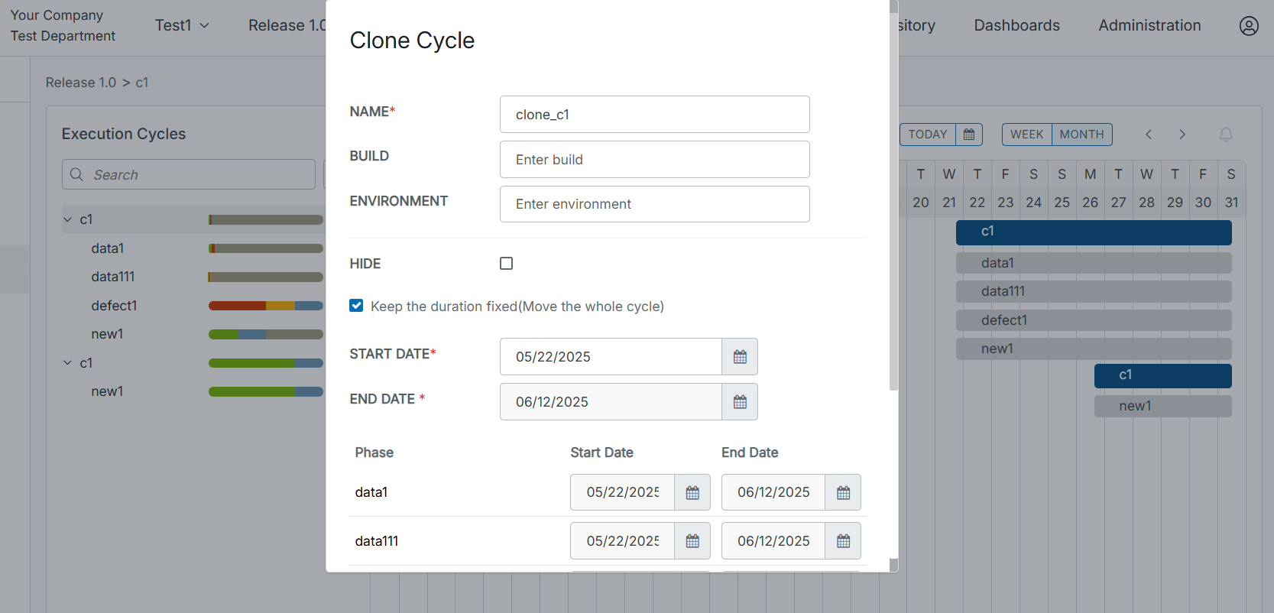The image size is (1274, 613).
Task: Open the Test1 project dropdown
Action: click(182, 25)
